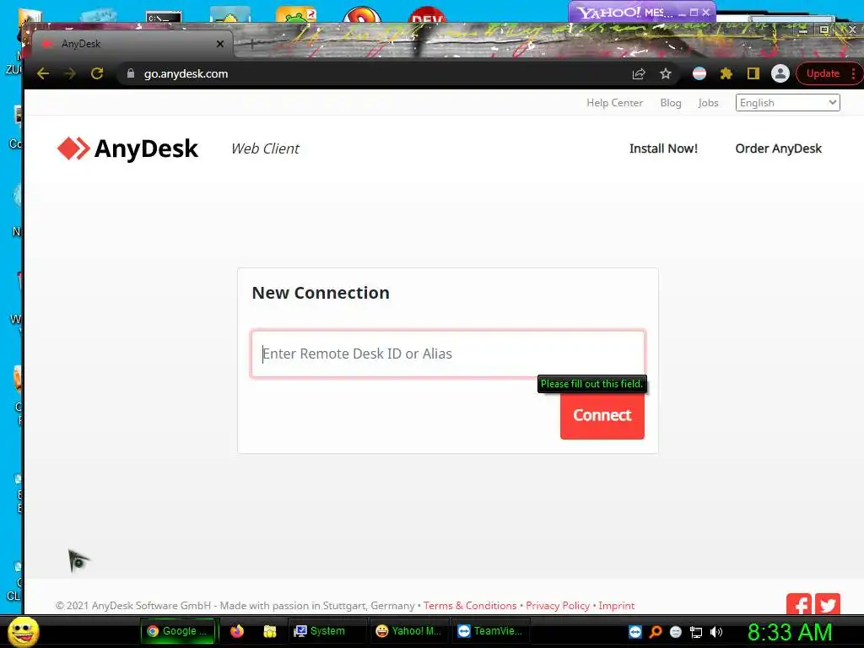
Task: Close the AnyDesk browser tab
Action: pyautogui.click(x=220, y=44)
